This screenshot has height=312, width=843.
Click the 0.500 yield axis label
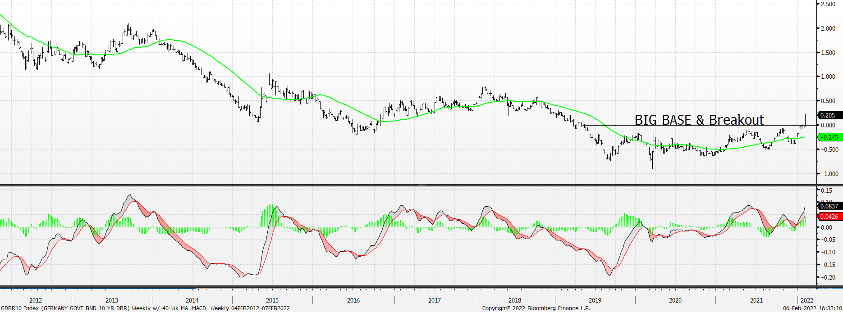coord(829,101)
